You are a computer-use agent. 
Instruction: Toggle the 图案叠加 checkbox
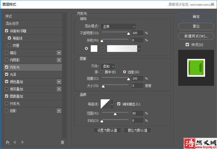(x=7, y=96)
